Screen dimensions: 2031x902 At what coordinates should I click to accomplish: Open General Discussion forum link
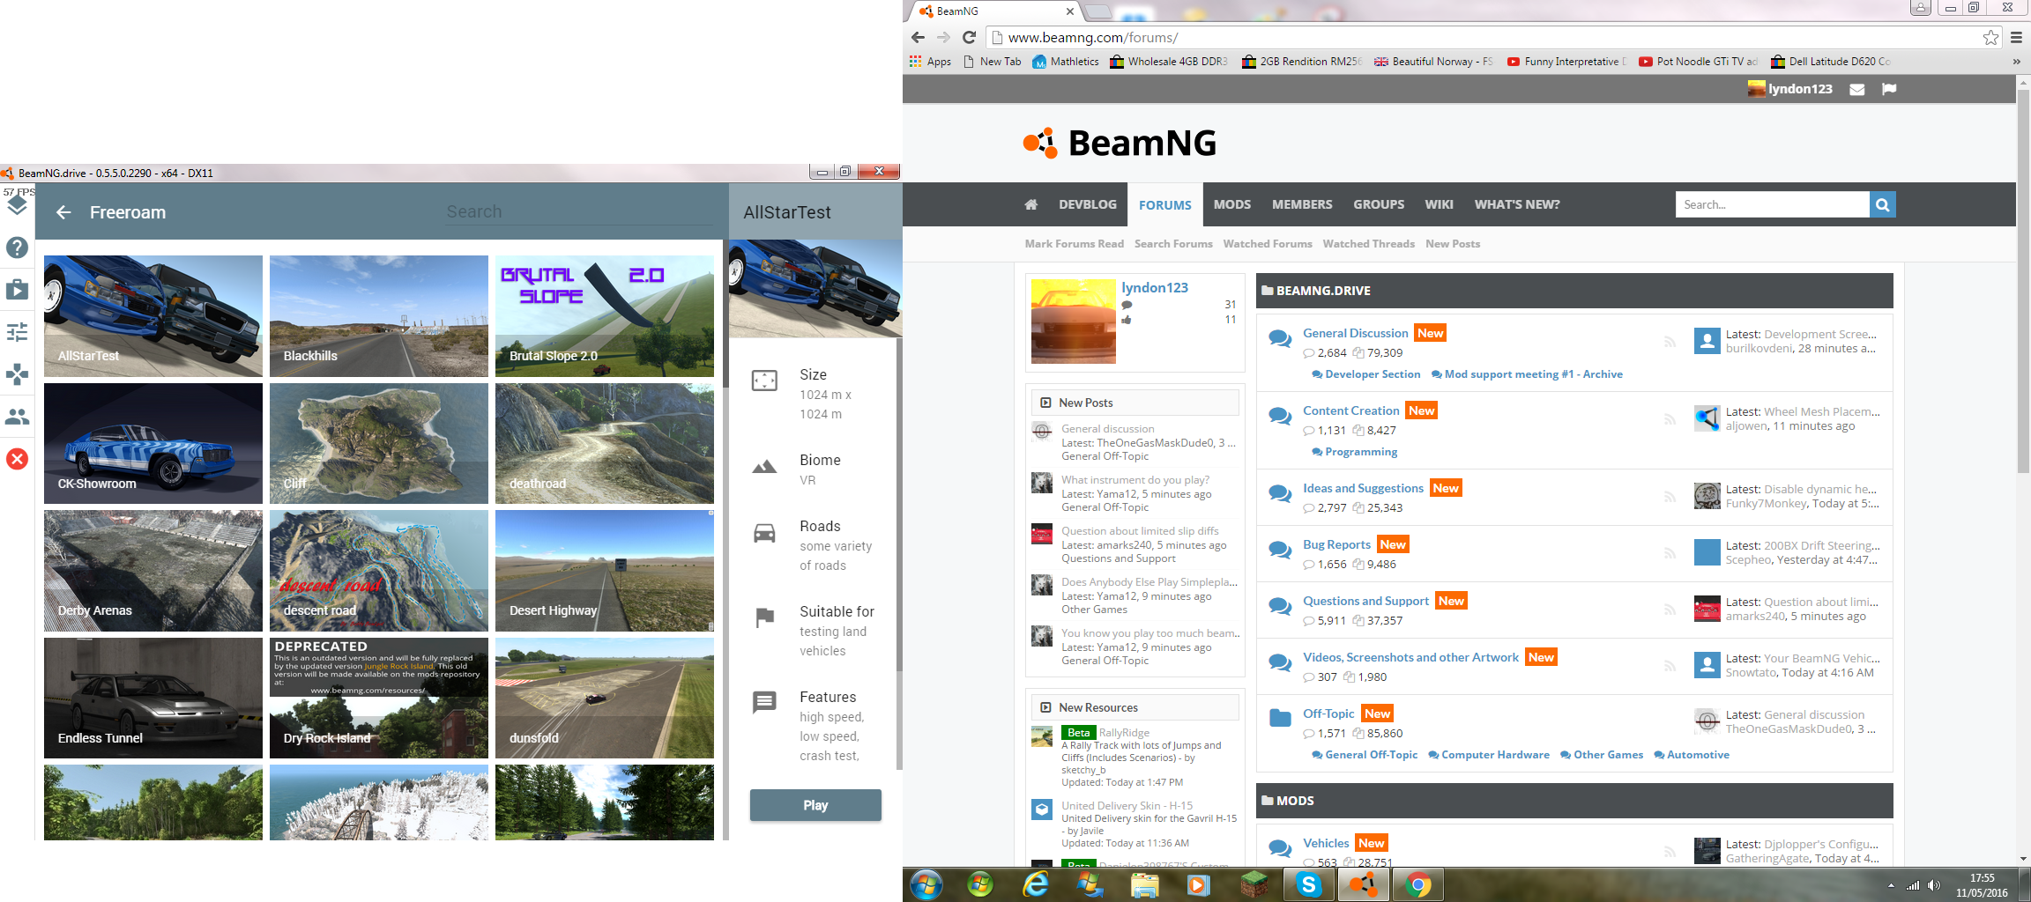[1355, 333]
